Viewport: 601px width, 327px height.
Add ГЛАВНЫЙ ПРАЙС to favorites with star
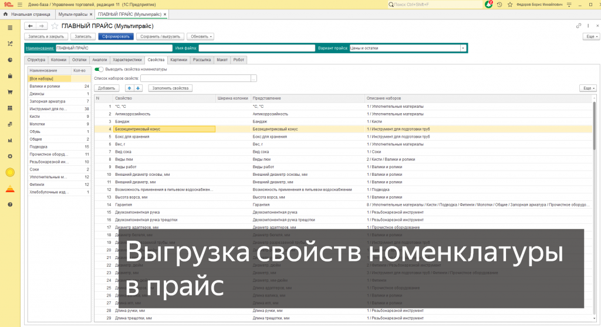pos(55,26)
